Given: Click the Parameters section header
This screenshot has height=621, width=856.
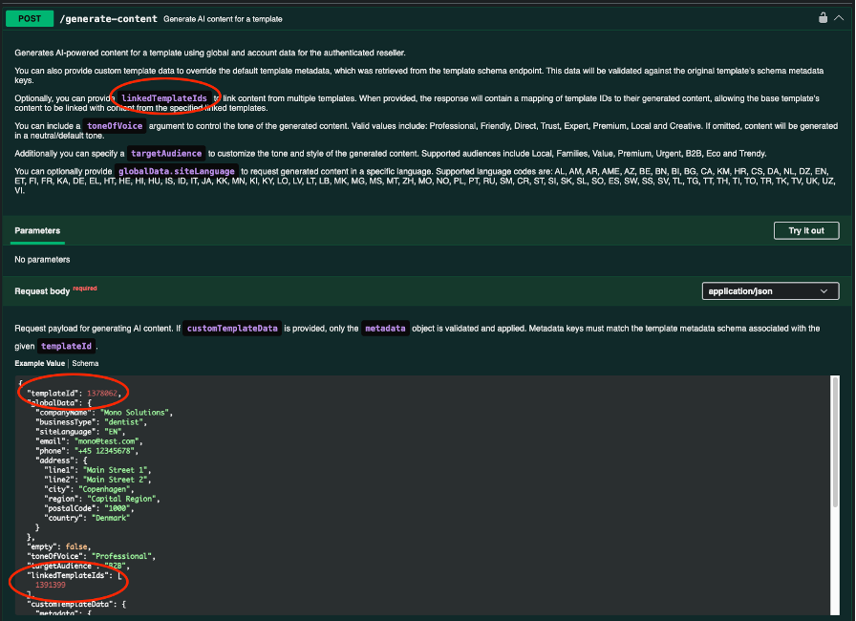Looking at the screenshot, I should click(x=39, y=231).
